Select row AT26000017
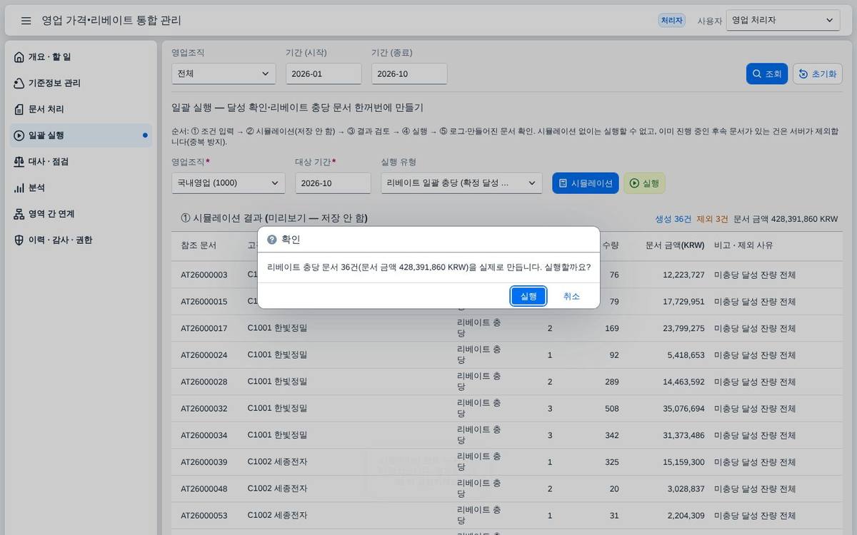This screenshot has height=535, width=857. (x=507, y=328)
